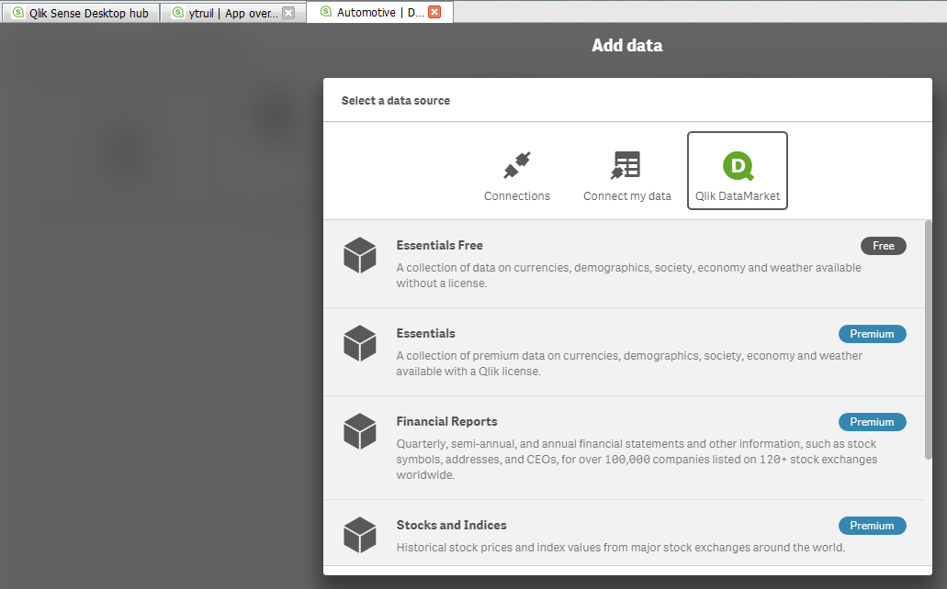The image size is (947, 589).
Task: Click the Premium badge on Financial Reports
Action: pyautogui.click(x=872, y=422)
